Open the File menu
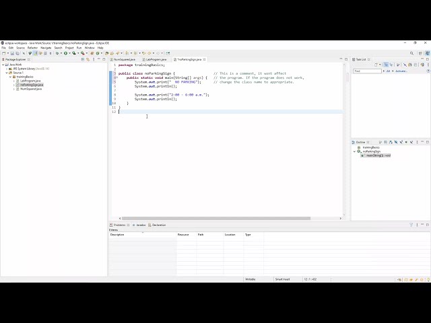 click(3, 48)
